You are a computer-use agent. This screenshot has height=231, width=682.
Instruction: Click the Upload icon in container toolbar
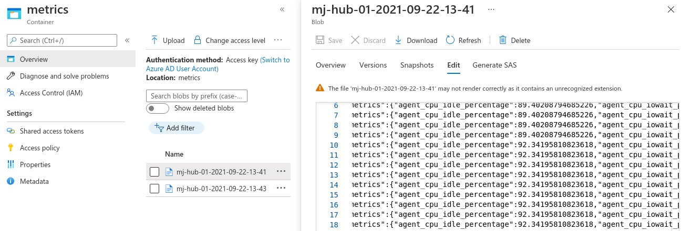(x=154, y=40)
